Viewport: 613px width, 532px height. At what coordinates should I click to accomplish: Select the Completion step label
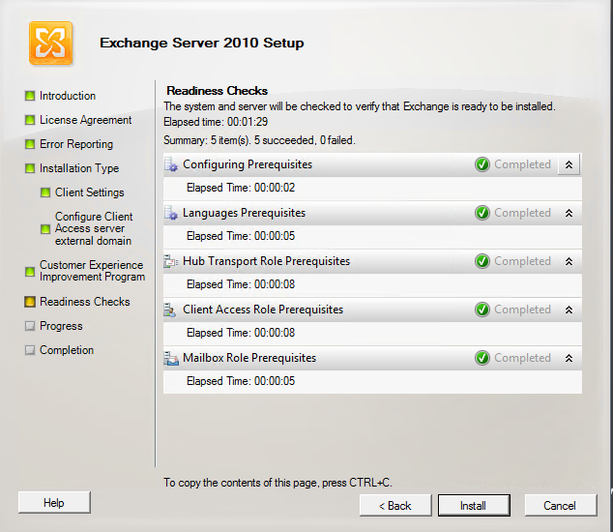tap(67, 350)
